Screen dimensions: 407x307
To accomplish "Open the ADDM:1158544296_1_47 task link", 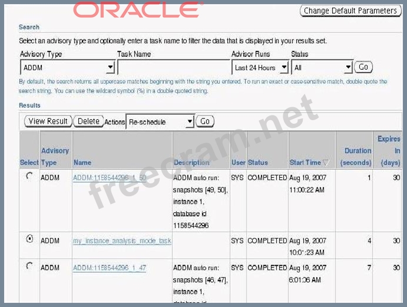I will click(x=110, y=268).
